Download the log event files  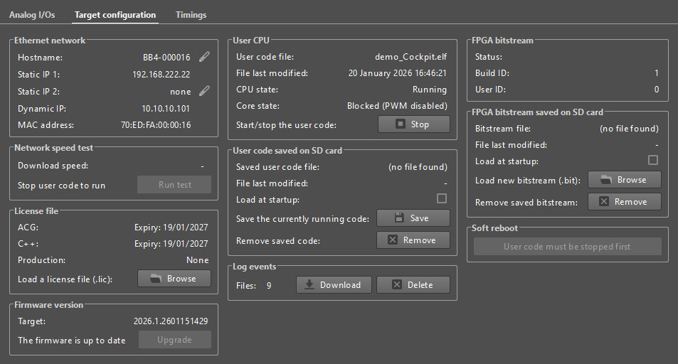(x=333, y=285)
